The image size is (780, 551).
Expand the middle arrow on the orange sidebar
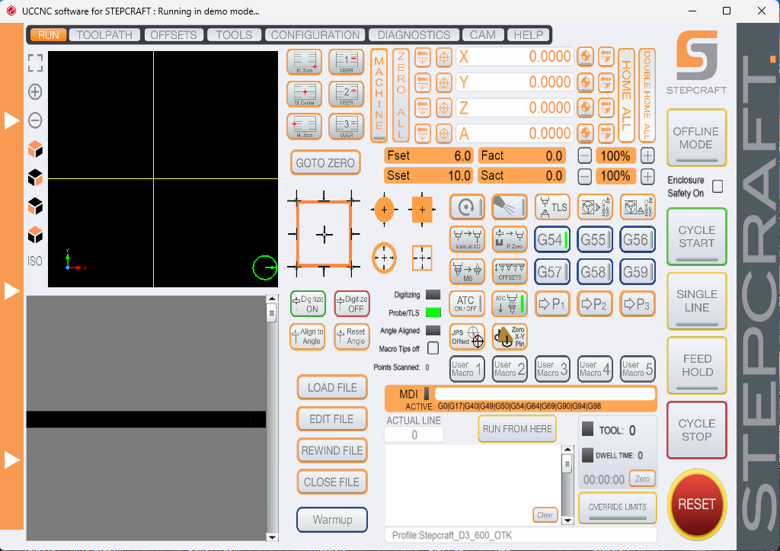(11, 290)
